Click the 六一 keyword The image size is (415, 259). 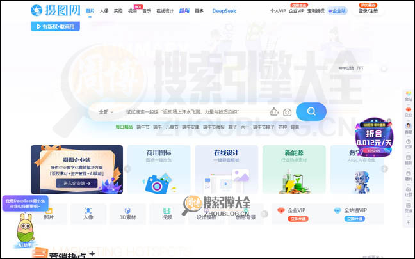tap(245, 127)
